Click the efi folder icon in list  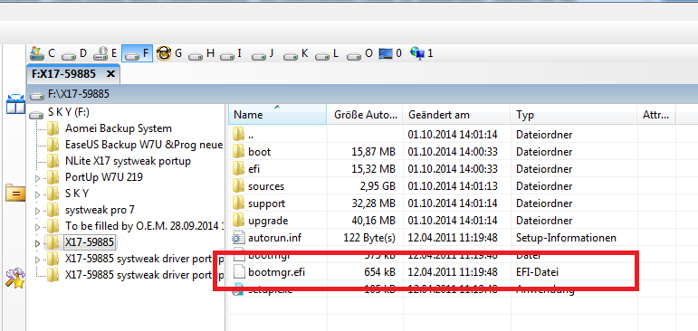[239, 169]
